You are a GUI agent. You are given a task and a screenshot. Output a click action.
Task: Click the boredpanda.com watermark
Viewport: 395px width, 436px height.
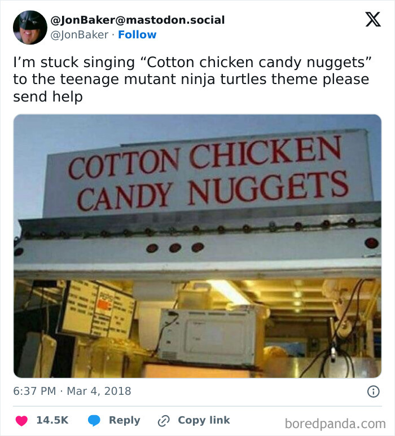(x=335, y=423)
